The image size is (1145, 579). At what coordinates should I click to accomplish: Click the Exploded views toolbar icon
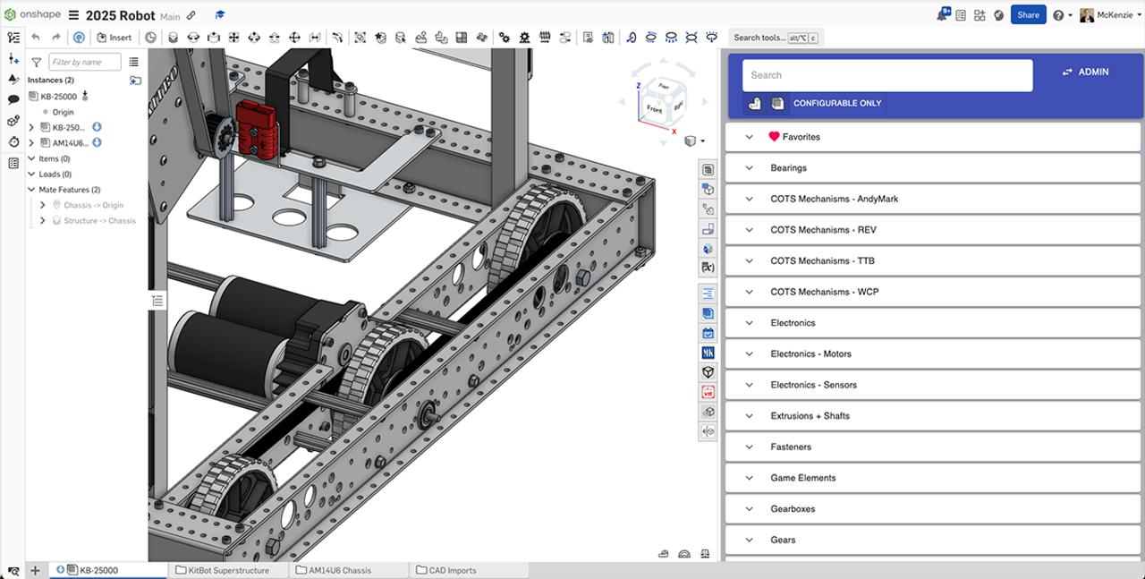(x=608, y=37)
